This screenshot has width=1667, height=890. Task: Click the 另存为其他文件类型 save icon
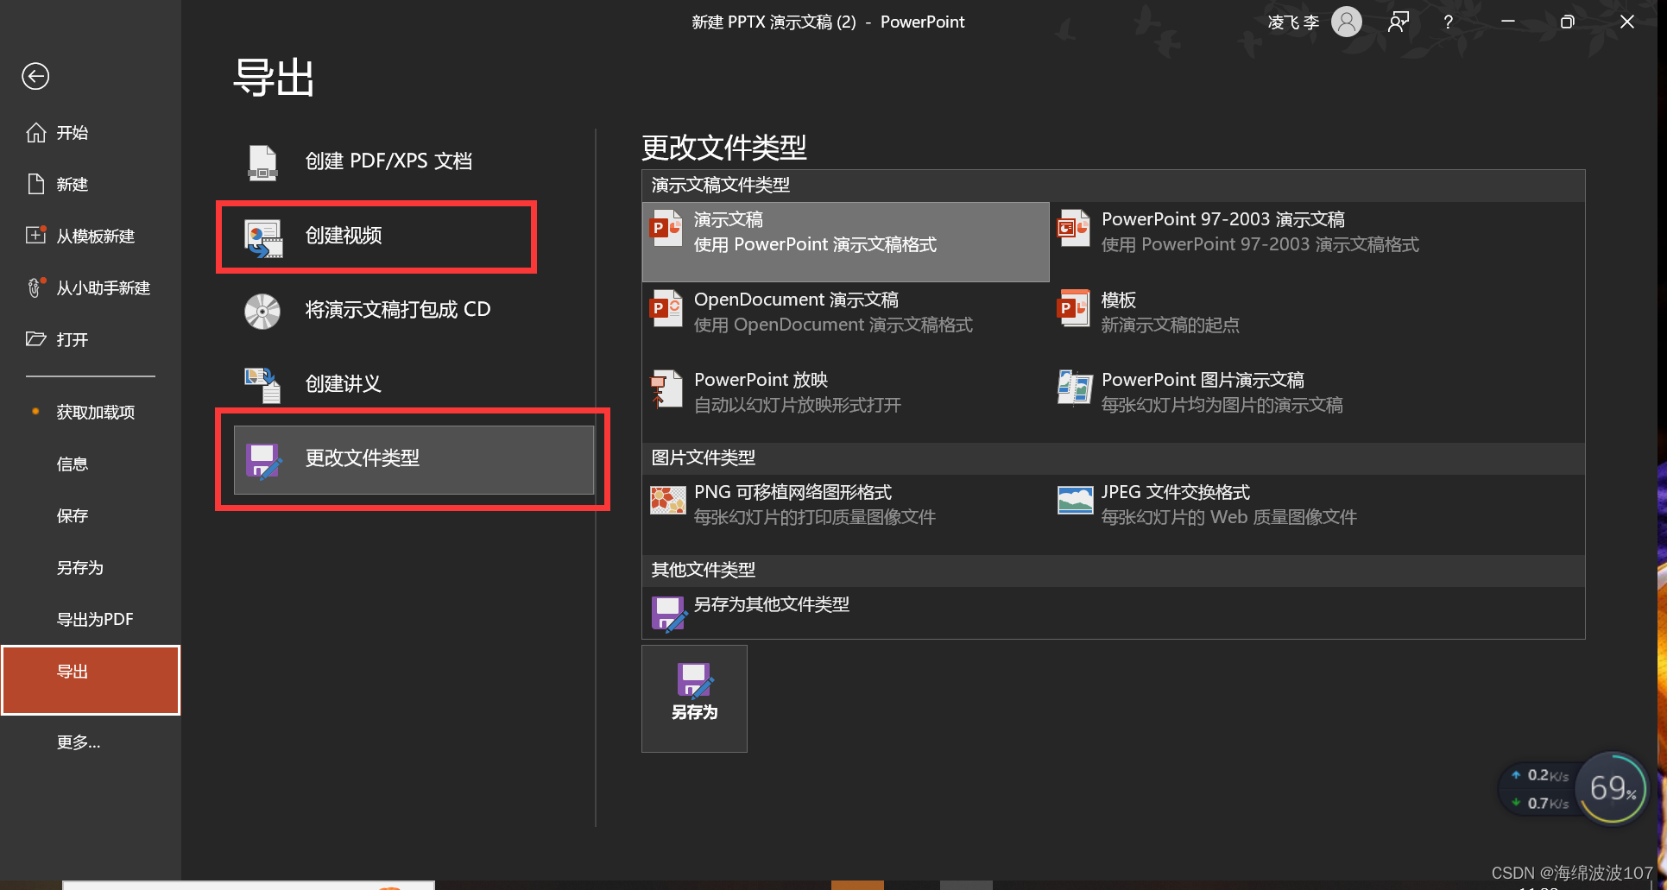coord(668,614)
